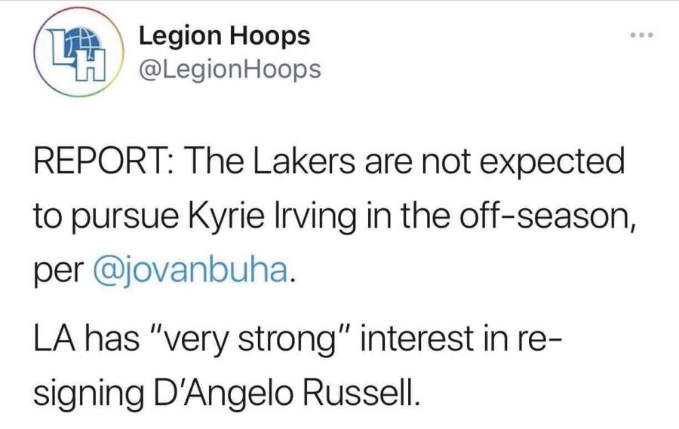Open the @LegionHoops handle link
The image size is (679, 429).
pos(229,70)
